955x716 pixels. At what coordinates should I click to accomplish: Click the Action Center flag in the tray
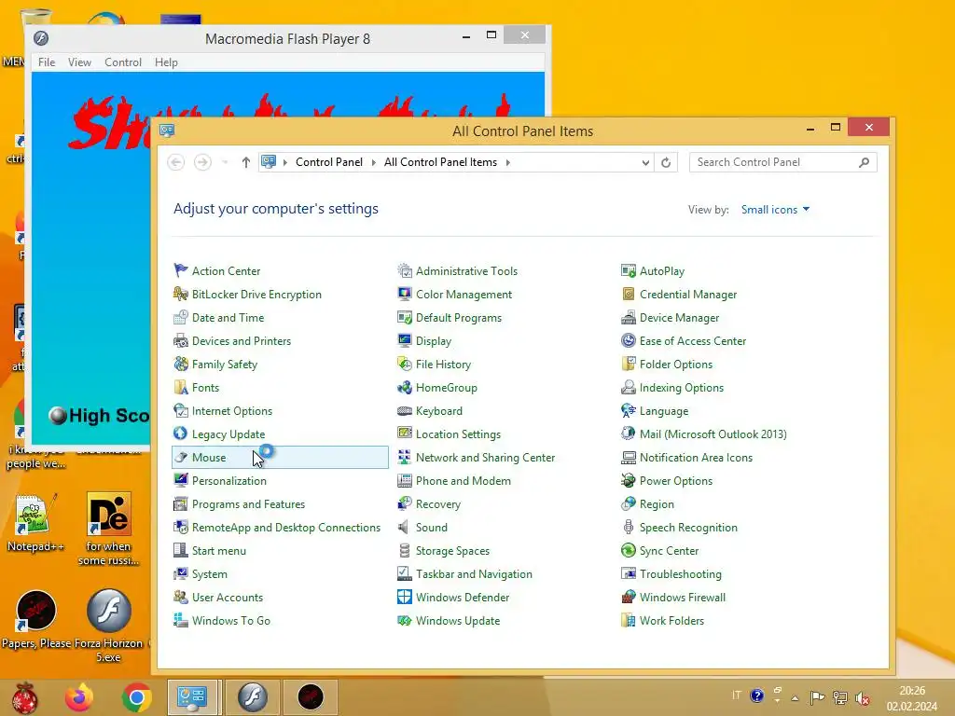pos(817,698)
